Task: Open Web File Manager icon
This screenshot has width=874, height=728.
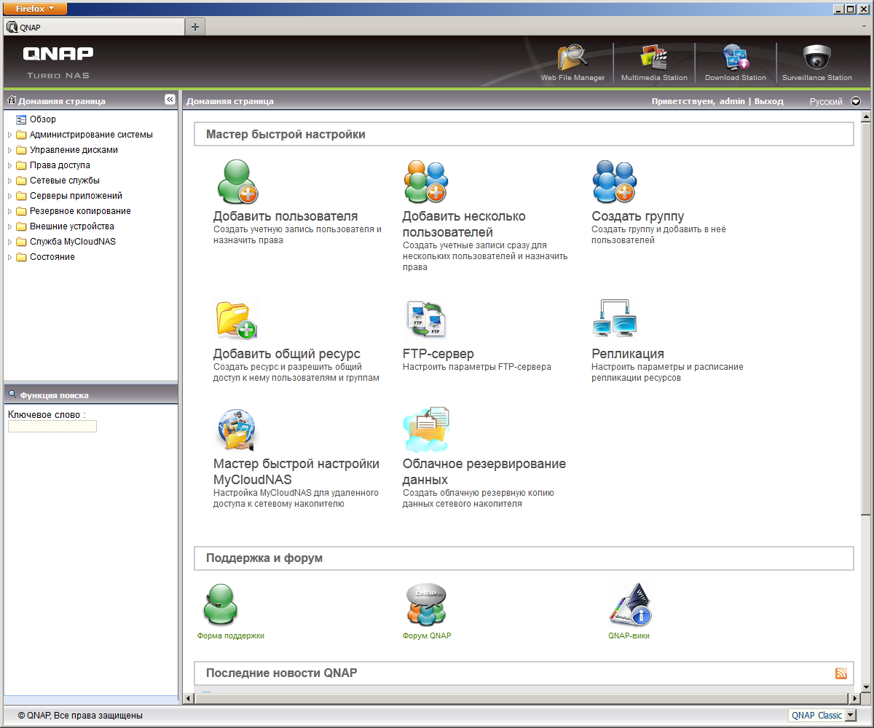Action: pyautogui.click(x=572, y=58)
